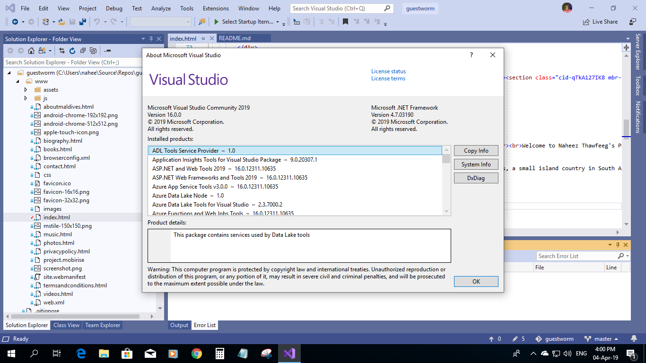Screen dimensions: 646x363
Task: Open Google Chrome from the taskbar
Action: [x=197, y=353]
